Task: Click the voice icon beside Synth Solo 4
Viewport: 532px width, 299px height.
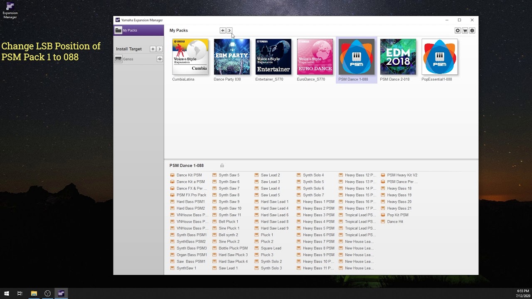Action: pyautogui.click(x=299, y=175)
